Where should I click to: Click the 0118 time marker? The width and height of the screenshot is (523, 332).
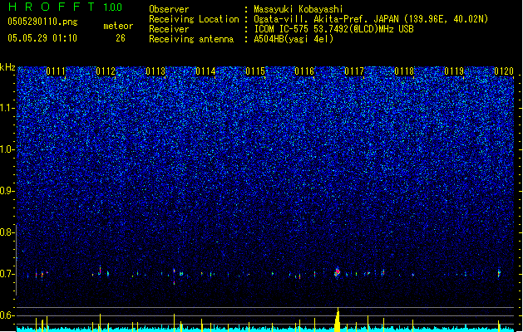click(404, 71)
